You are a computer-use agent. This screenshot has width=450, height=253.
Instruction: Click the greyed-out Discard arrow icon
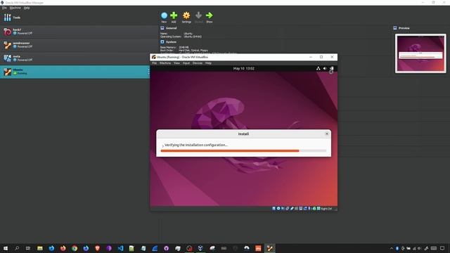(198, 15)
